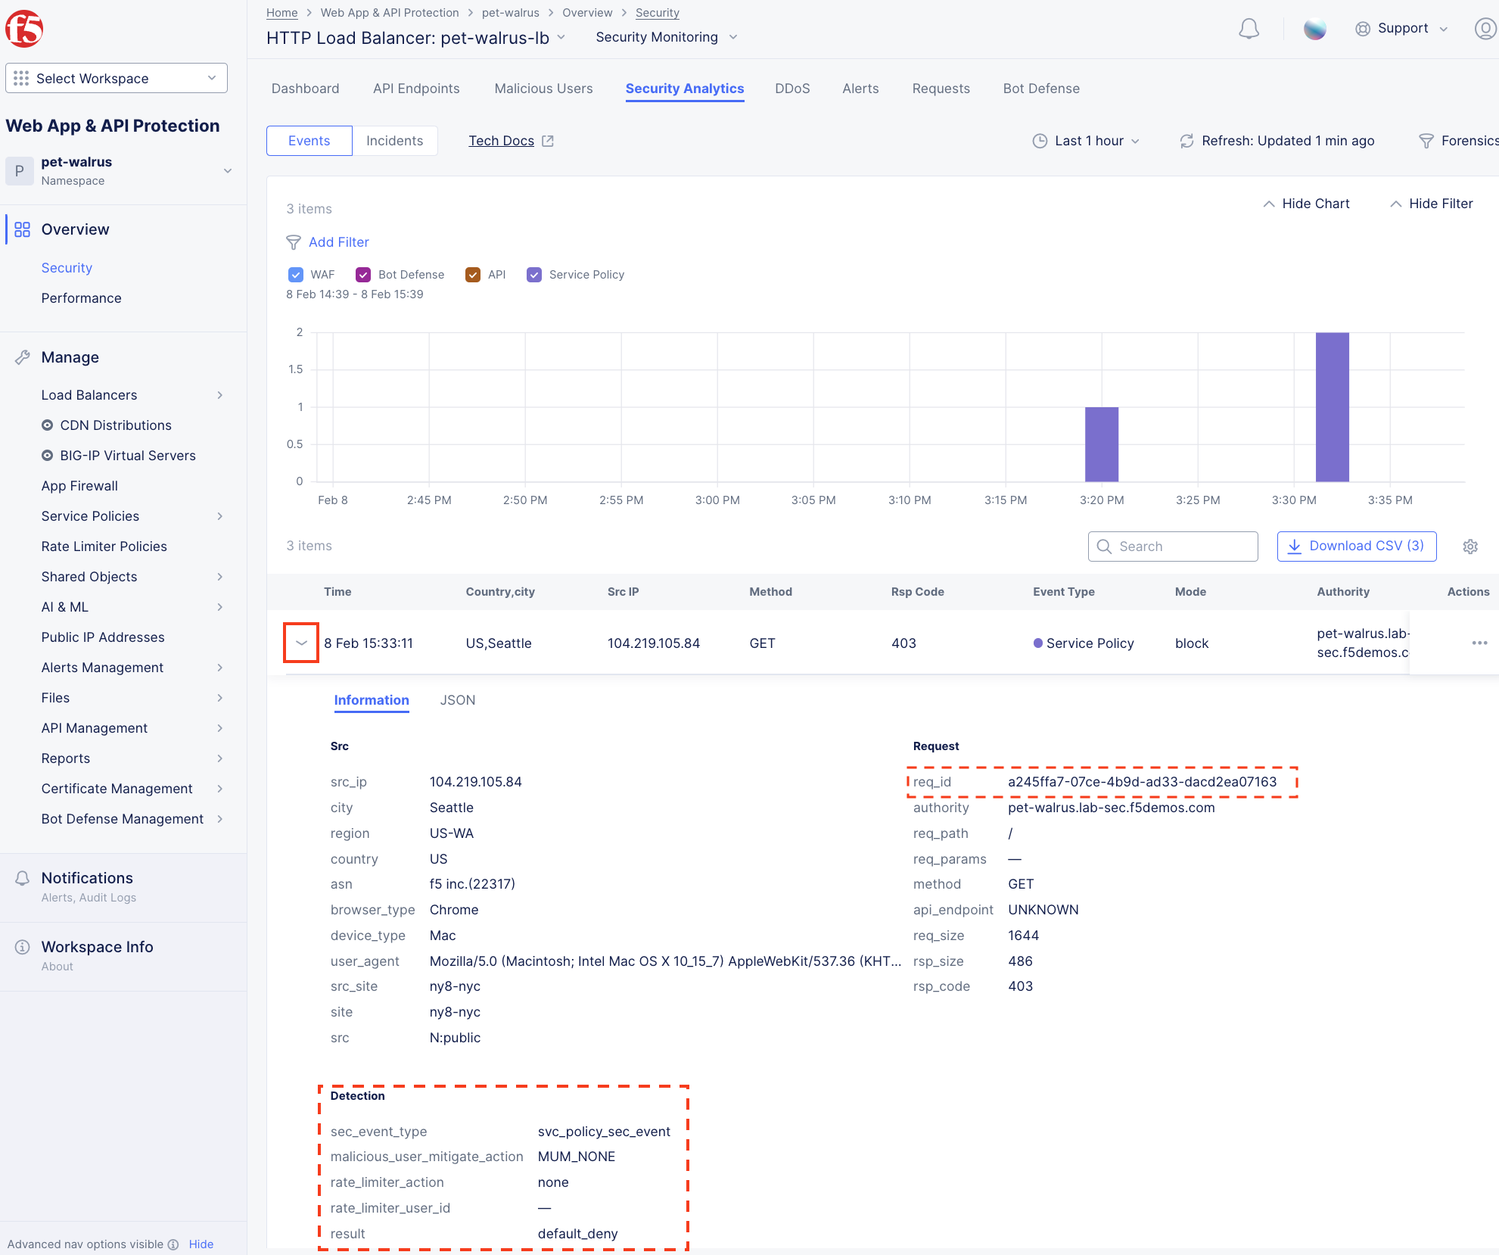Screen dimensions: 1499x1255
Task: Expand the Service Policies submenu
Action: pyautogui.click(x=132, y=516)
